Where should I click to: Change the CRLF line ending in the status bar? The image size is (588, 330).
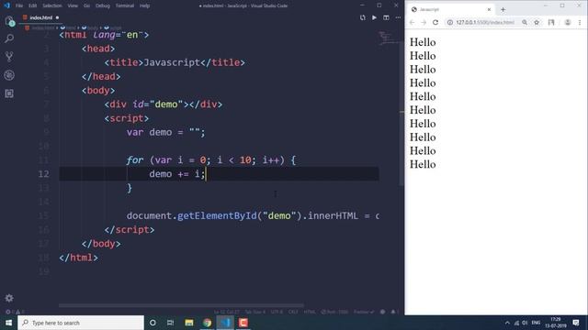[293, 312]
